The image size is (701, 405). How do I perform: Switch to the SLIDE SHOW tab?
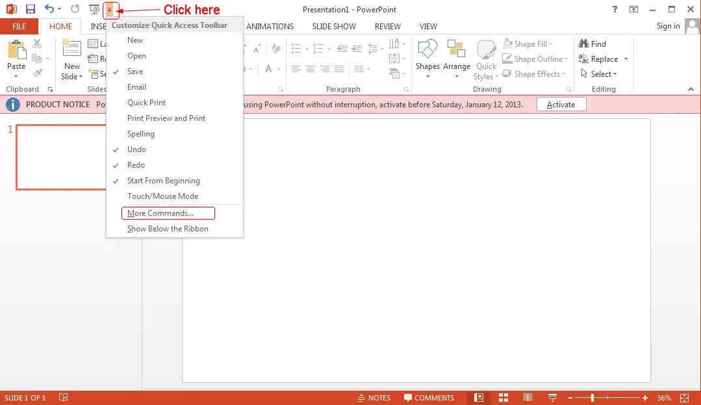click(334, 27)
